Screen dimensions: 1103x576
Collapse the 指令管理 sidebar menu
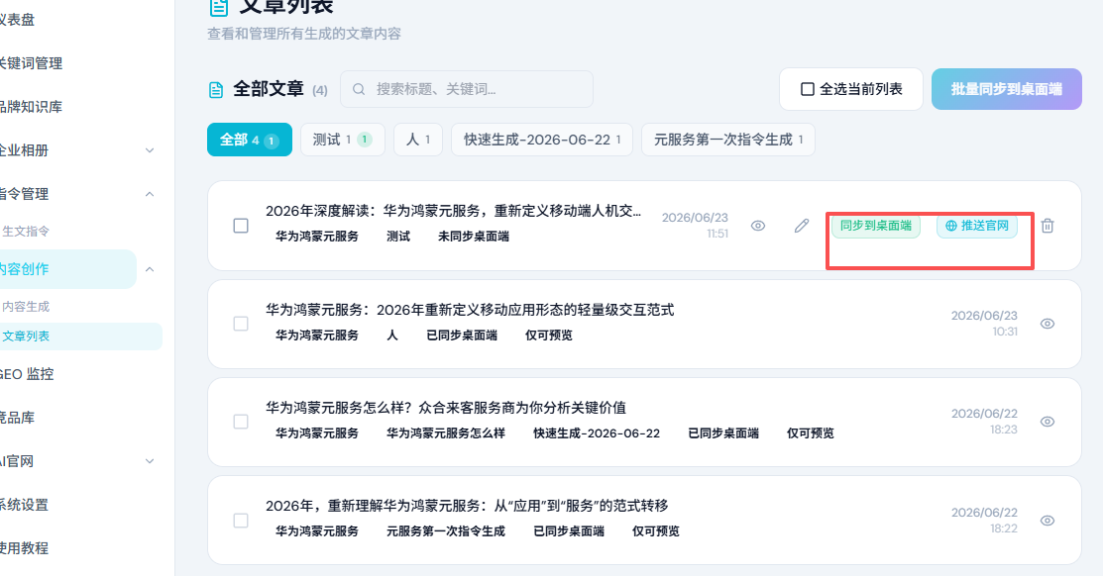coord(149,194)
